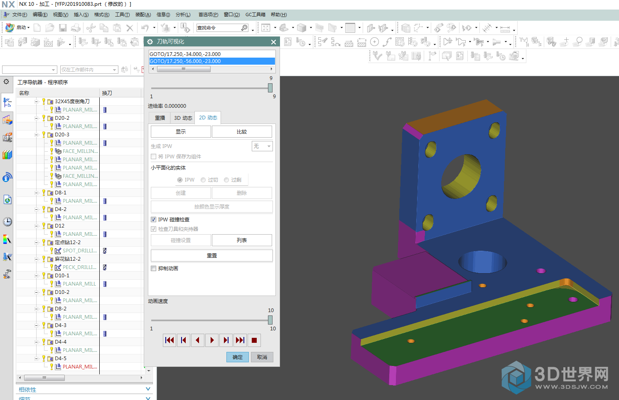
Task: Click the Open file folder icon
Action: (x=50, y=28)
